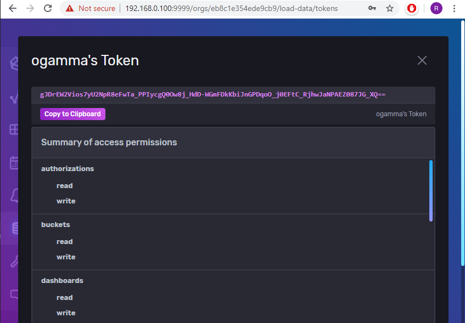This screenshot has height=323, width=465.
Task: Open the Chrome profile avatar
Action: point(436,8)
